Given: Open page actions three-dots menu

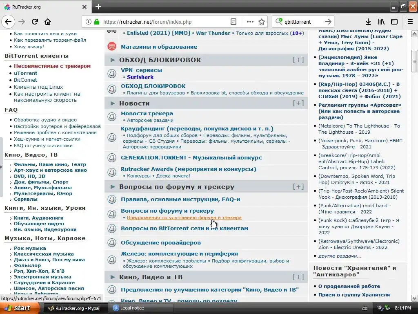Looking at the screenshot, I should coord(250,22).
